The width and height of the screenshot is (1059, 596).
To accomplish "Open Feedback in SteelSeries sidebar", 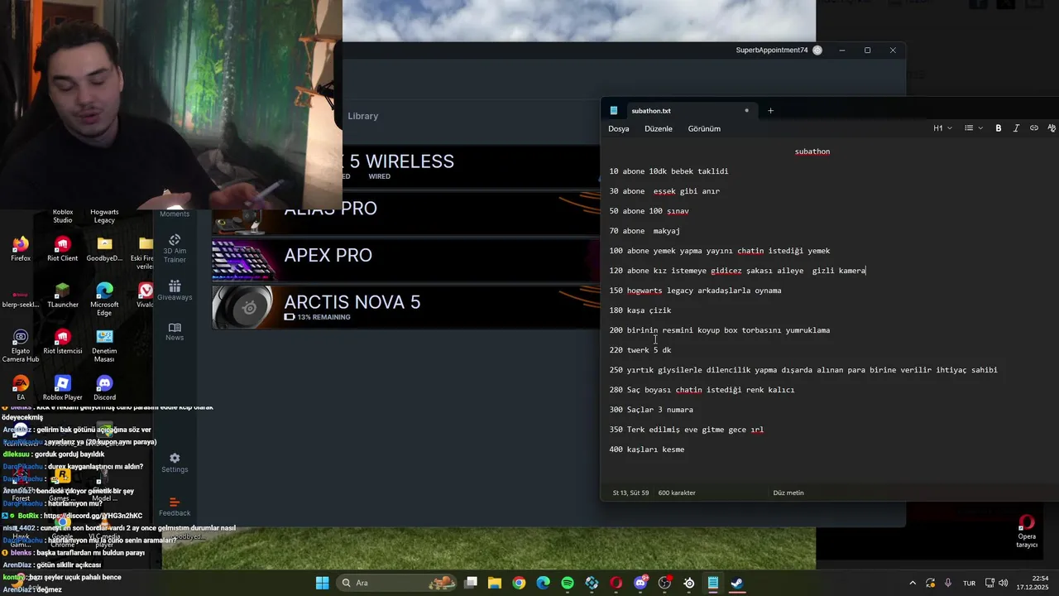I will coord(175,507).
